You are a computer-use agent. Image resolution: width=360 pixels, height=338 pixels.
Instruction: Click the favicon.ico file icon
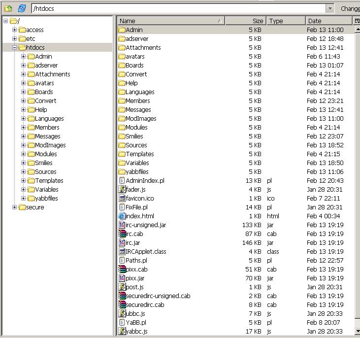[x=122, y=198]
